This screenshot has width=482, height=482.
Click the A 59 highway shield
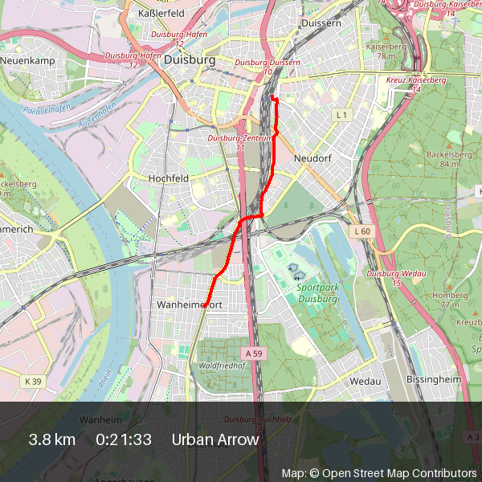tap(254, 353)
